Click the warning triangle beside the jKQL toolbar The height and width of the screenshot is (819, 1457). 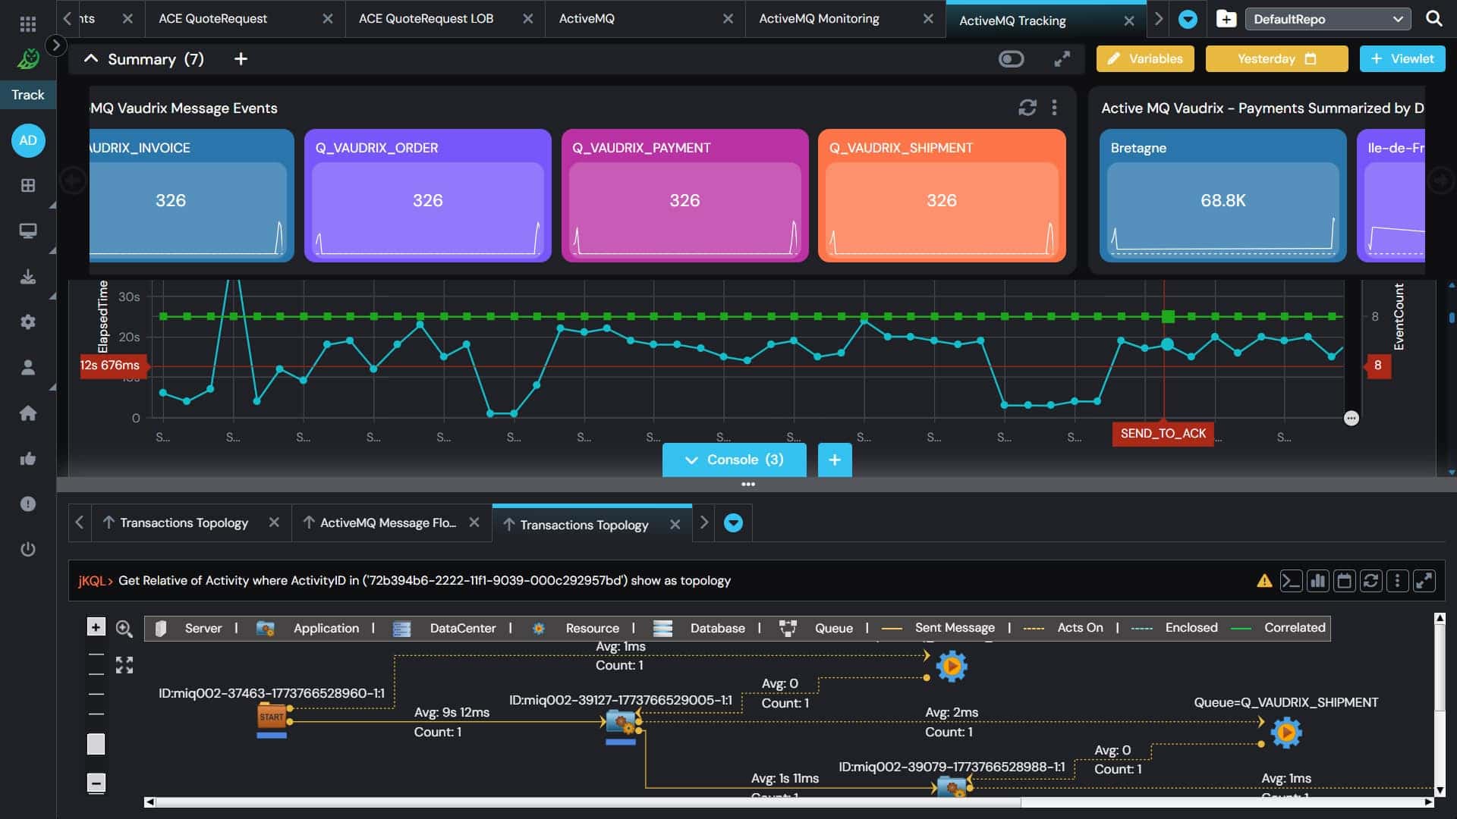[1265, 581]
